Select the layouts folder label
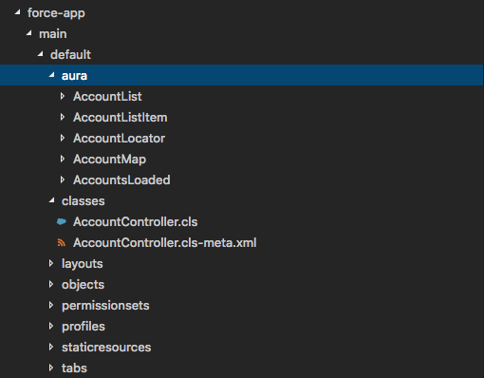Screen dimensions: 484x378 point(83,263)
